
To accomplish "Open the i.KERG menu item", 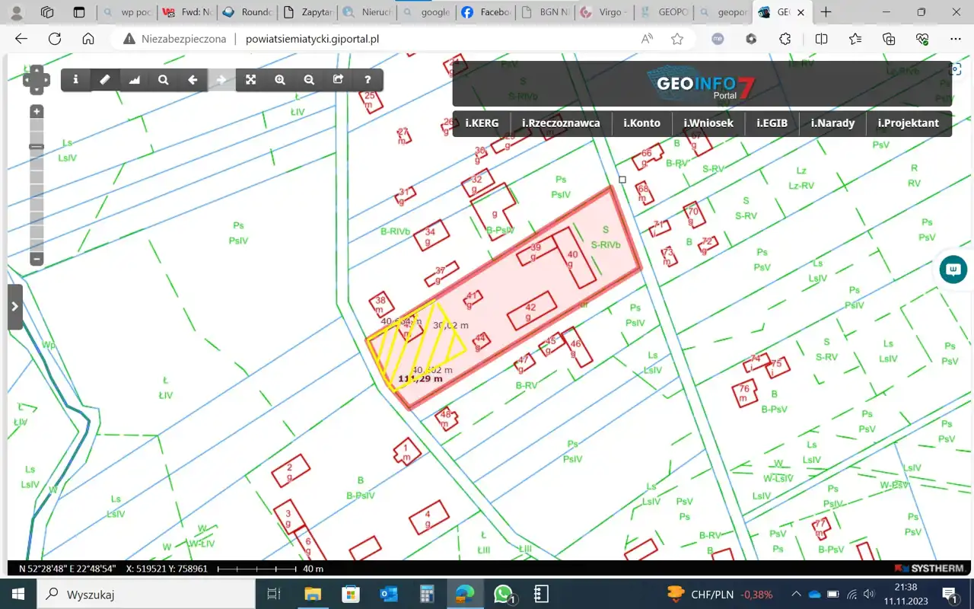I will (x=482, y=123).
